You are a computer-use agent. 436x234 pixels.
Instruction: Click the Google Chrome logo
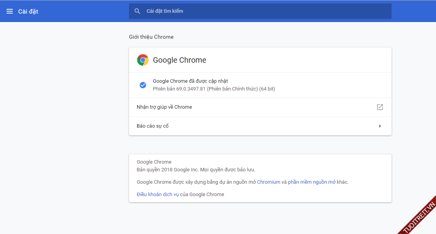pyautogui.click(x=143, y=60)
